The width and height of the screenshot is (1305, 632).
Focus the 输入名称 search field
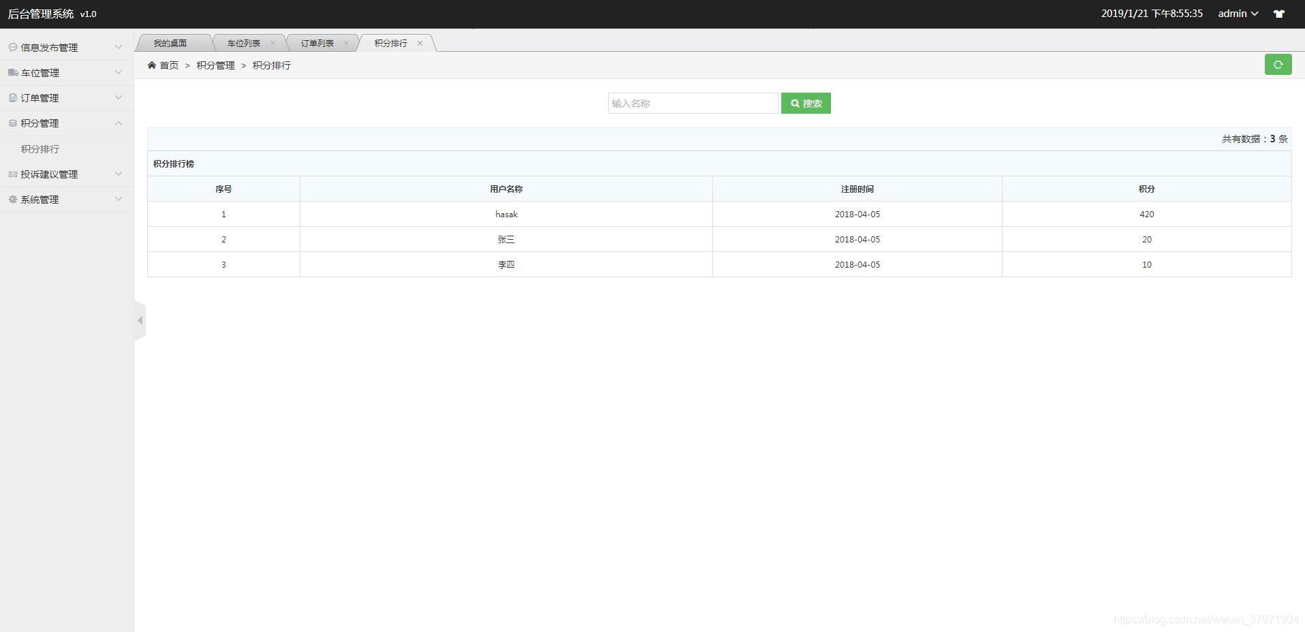[x=693, y=104]
